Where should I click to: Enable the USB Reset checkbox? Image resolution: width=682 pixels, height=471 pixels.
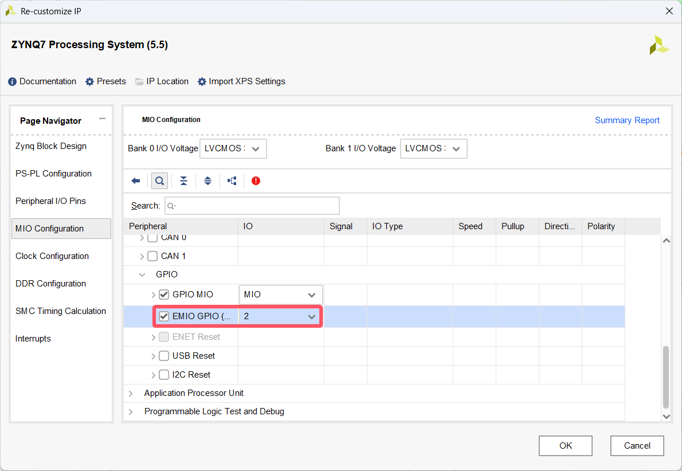[x=164, y=356]
